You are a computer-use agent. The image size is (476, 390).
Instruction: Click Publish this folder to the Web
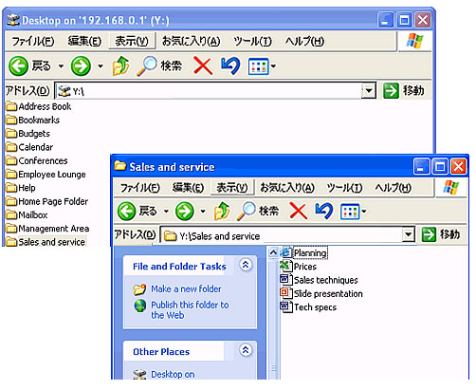(x=190, y=310)
